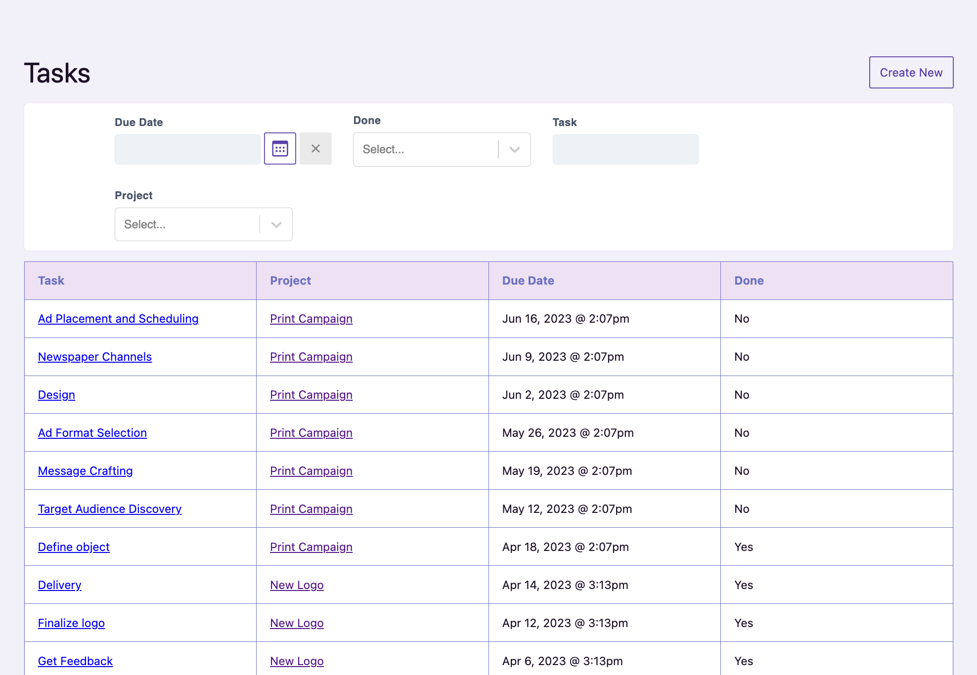Click the Task filter input field
The width and height of the screenshot is (977, 675).
pos(624,149)
